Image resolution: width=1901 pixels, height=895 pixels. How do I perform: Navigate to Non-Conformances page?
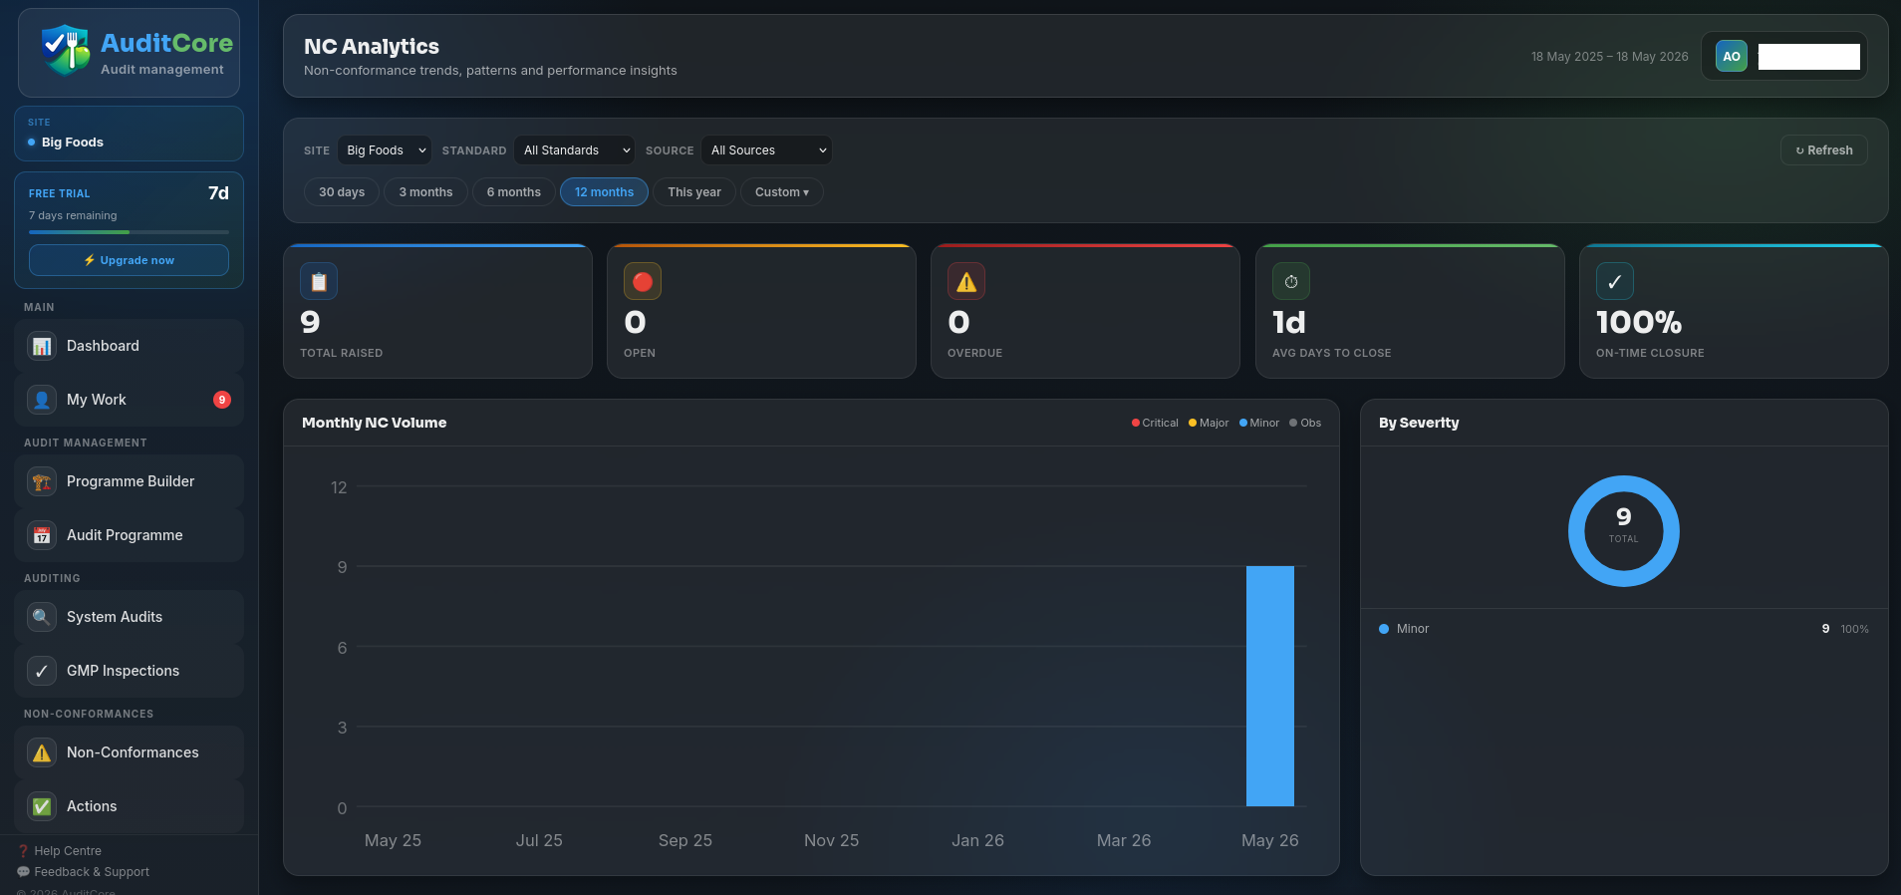129,752
